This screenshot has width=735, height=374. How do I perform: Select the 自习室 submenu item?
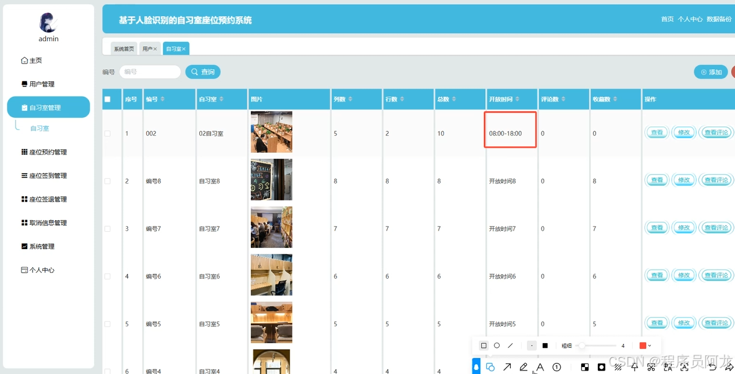coord(40,128)
